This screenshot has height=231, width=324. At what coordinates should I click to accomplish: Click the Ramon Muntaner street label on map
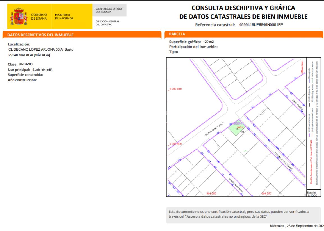coord(236,185)
